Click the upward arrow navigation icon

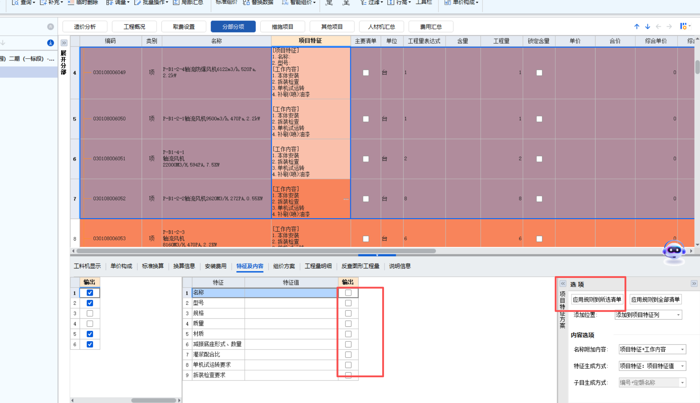[x=636, y=26]
